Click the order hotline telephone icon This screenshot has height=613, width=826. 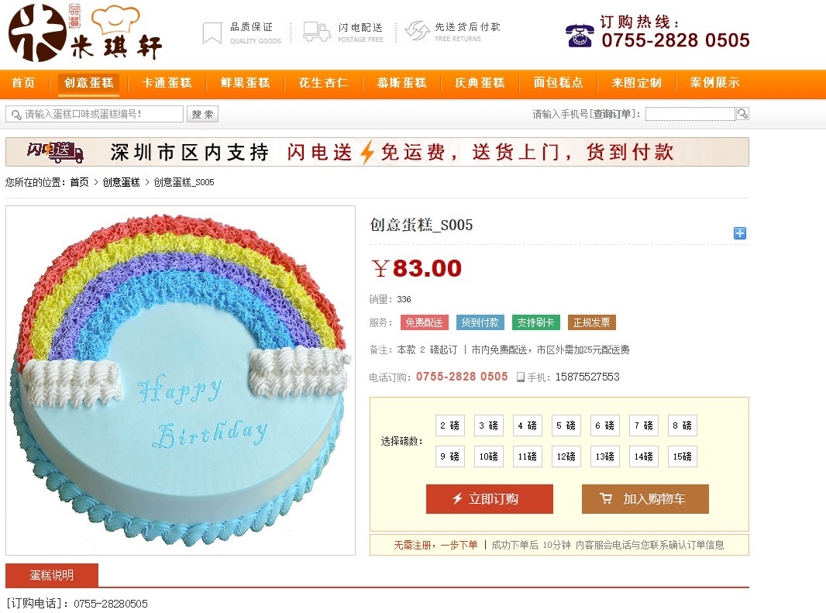(x=580, y=36)
